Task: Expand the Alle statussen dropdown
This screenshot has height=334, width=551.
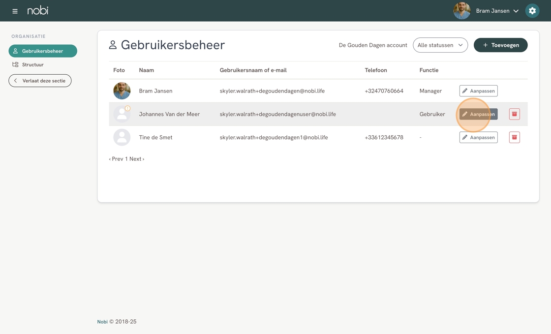Action: pos(440,45)
